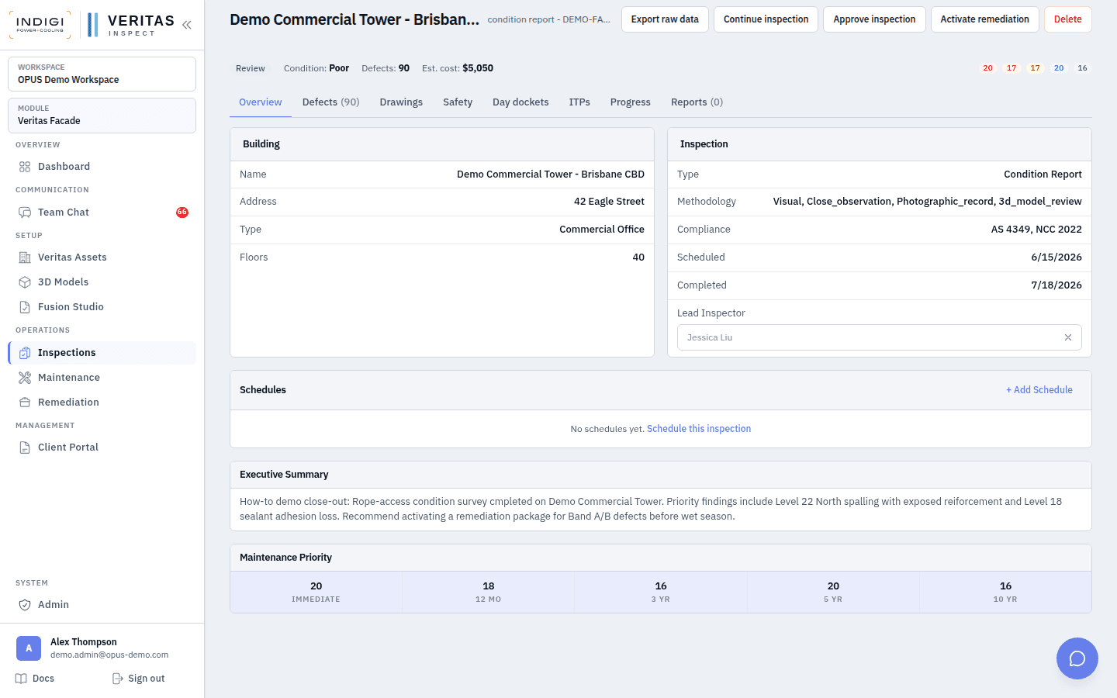Click the red 20 severity count badge

pos(987,68)
